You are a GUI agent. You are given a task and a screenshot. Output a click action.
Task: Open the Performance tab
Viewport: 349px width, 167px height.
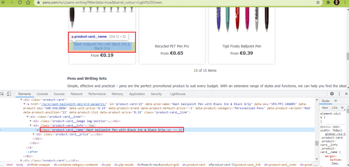tap(97, 94)
